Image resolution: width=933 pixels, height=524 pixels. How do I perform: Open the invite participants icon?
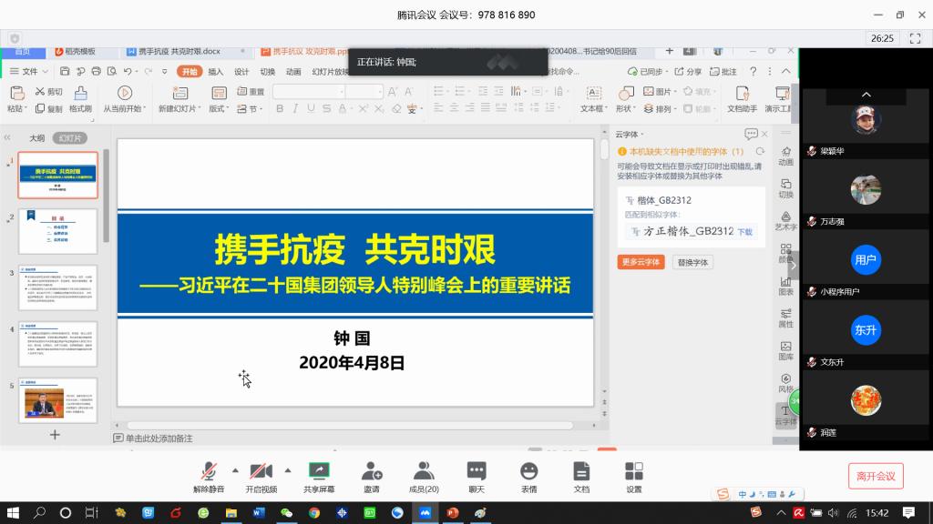click(371, 470)
